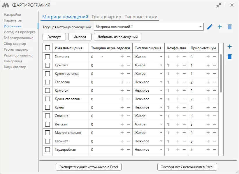
Task: Open the room type dropdown for Столовая
Action: pyautogui.click(x=161, y=82)
